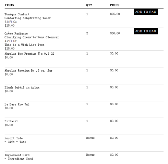
Task: Add Tonique Confort toner to bag
Action: (146, 12)
